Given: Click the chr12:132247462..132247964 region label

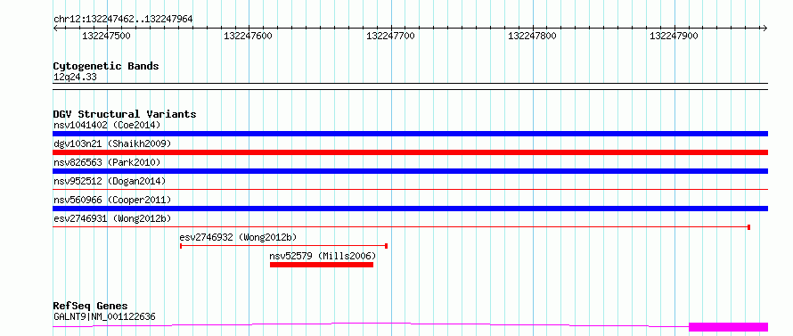Looking at the screenshot, I should pos(123,19).
